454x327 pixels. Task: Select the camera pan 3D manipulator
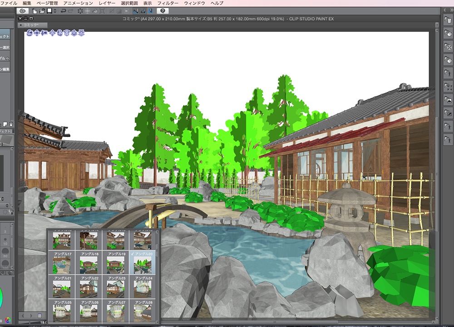tap(37, 33)
